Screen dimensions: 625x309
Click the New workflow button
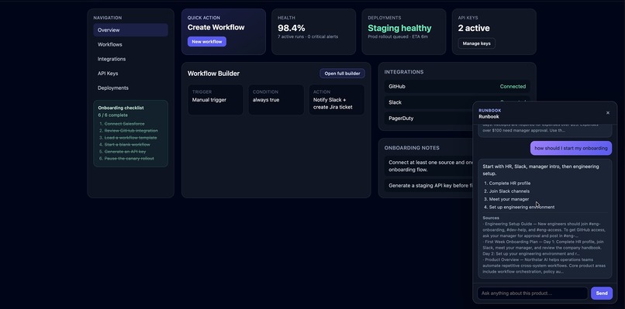point(207,41)
